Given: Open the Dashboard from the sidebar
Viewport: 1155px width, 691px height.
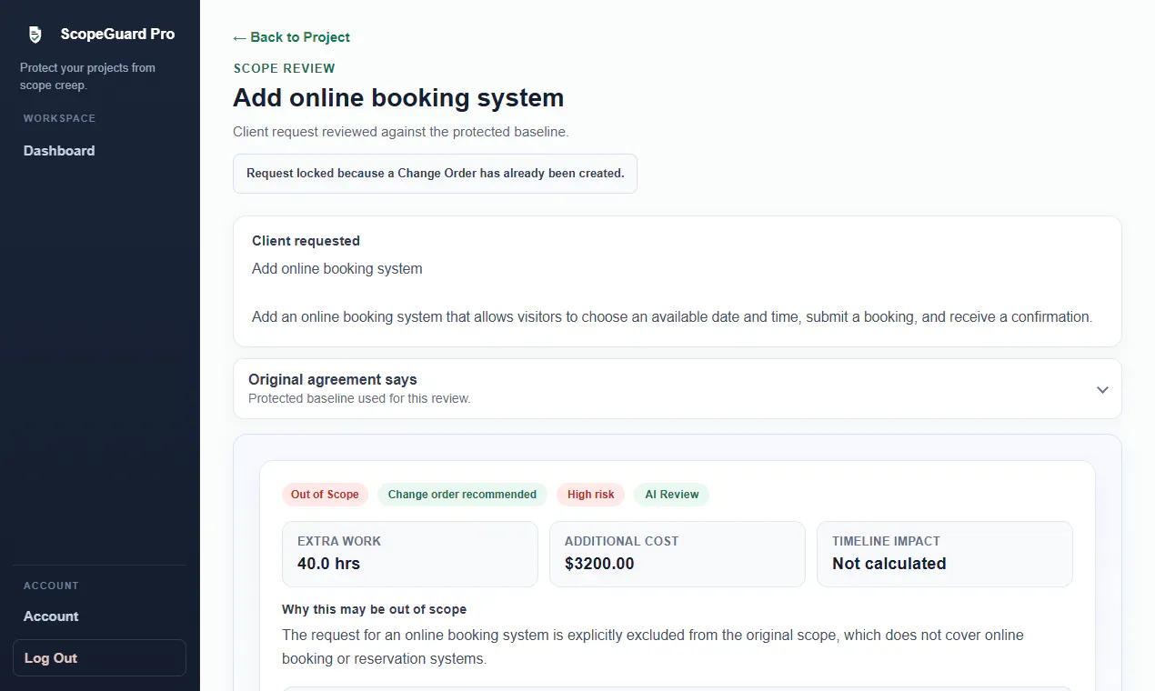Looking at the screenshot, I should pos(59,151).
